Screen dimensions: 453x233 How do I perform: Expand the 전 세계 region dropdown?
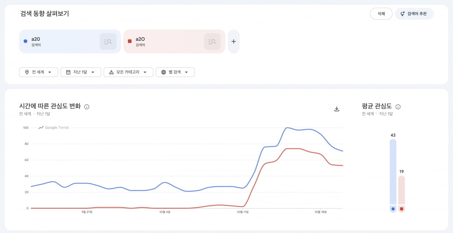tap(39, 72)
